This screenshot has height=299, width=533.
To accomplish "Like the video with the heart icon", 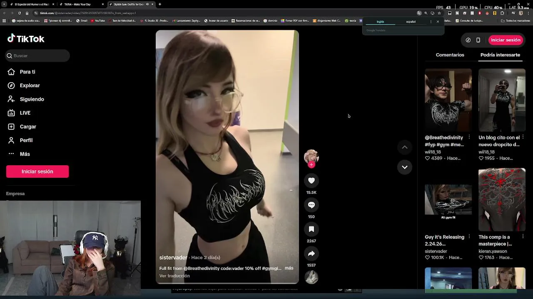I will tap(311, 181).
